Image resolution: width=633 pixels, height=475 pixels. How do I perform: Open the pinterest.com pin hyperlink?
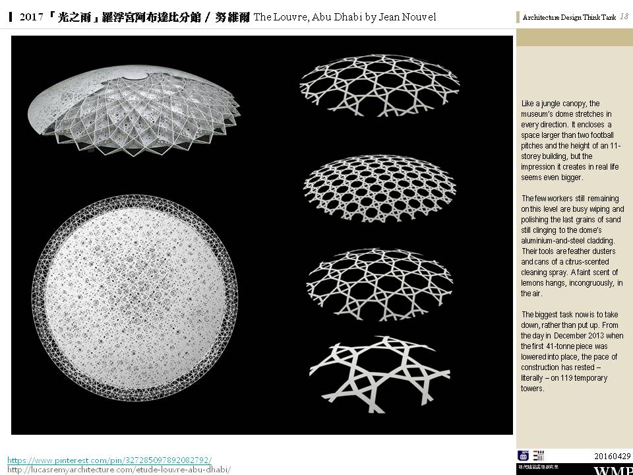coord(109,460)
